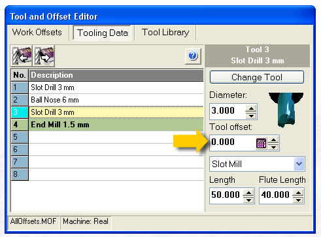Increase Tool offset with up arrow
This screenshot has height=237, width=321.
click(273, 140)
